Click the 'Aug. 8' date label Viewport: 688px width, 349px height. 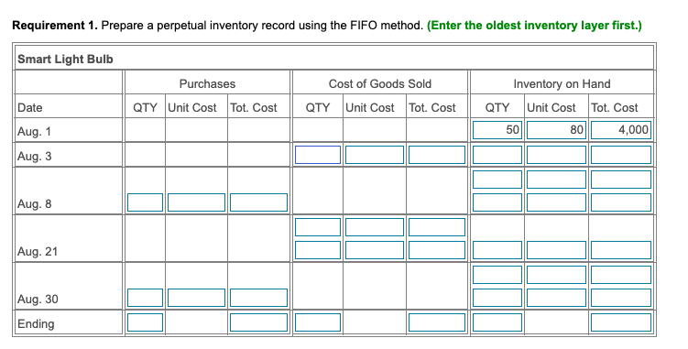(x=34, y=203)
